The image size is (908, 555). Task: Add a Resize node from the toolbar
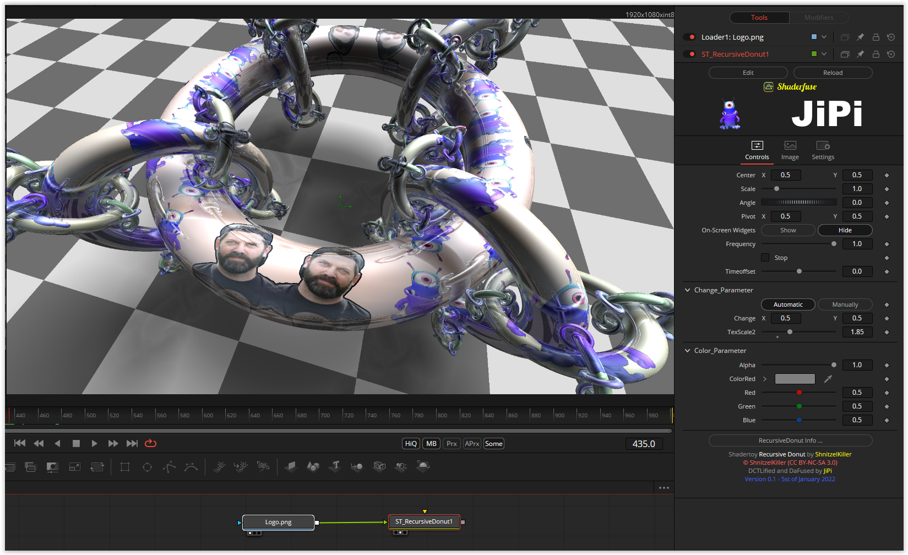pos(75,467)
